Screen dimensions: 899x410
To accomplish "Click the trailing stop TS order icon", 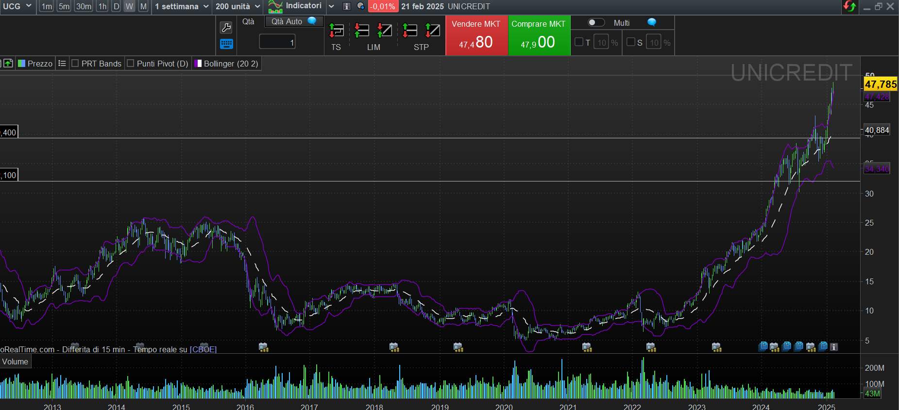I will (336, 31).
